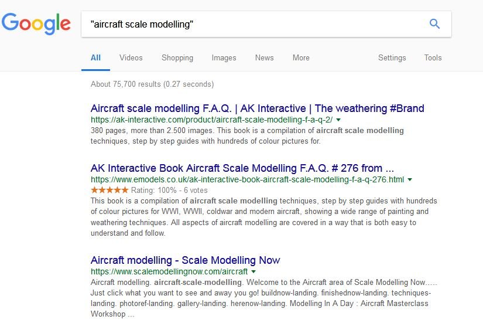
Task: Open the Images results tab
Action: [x=224, y=57]
